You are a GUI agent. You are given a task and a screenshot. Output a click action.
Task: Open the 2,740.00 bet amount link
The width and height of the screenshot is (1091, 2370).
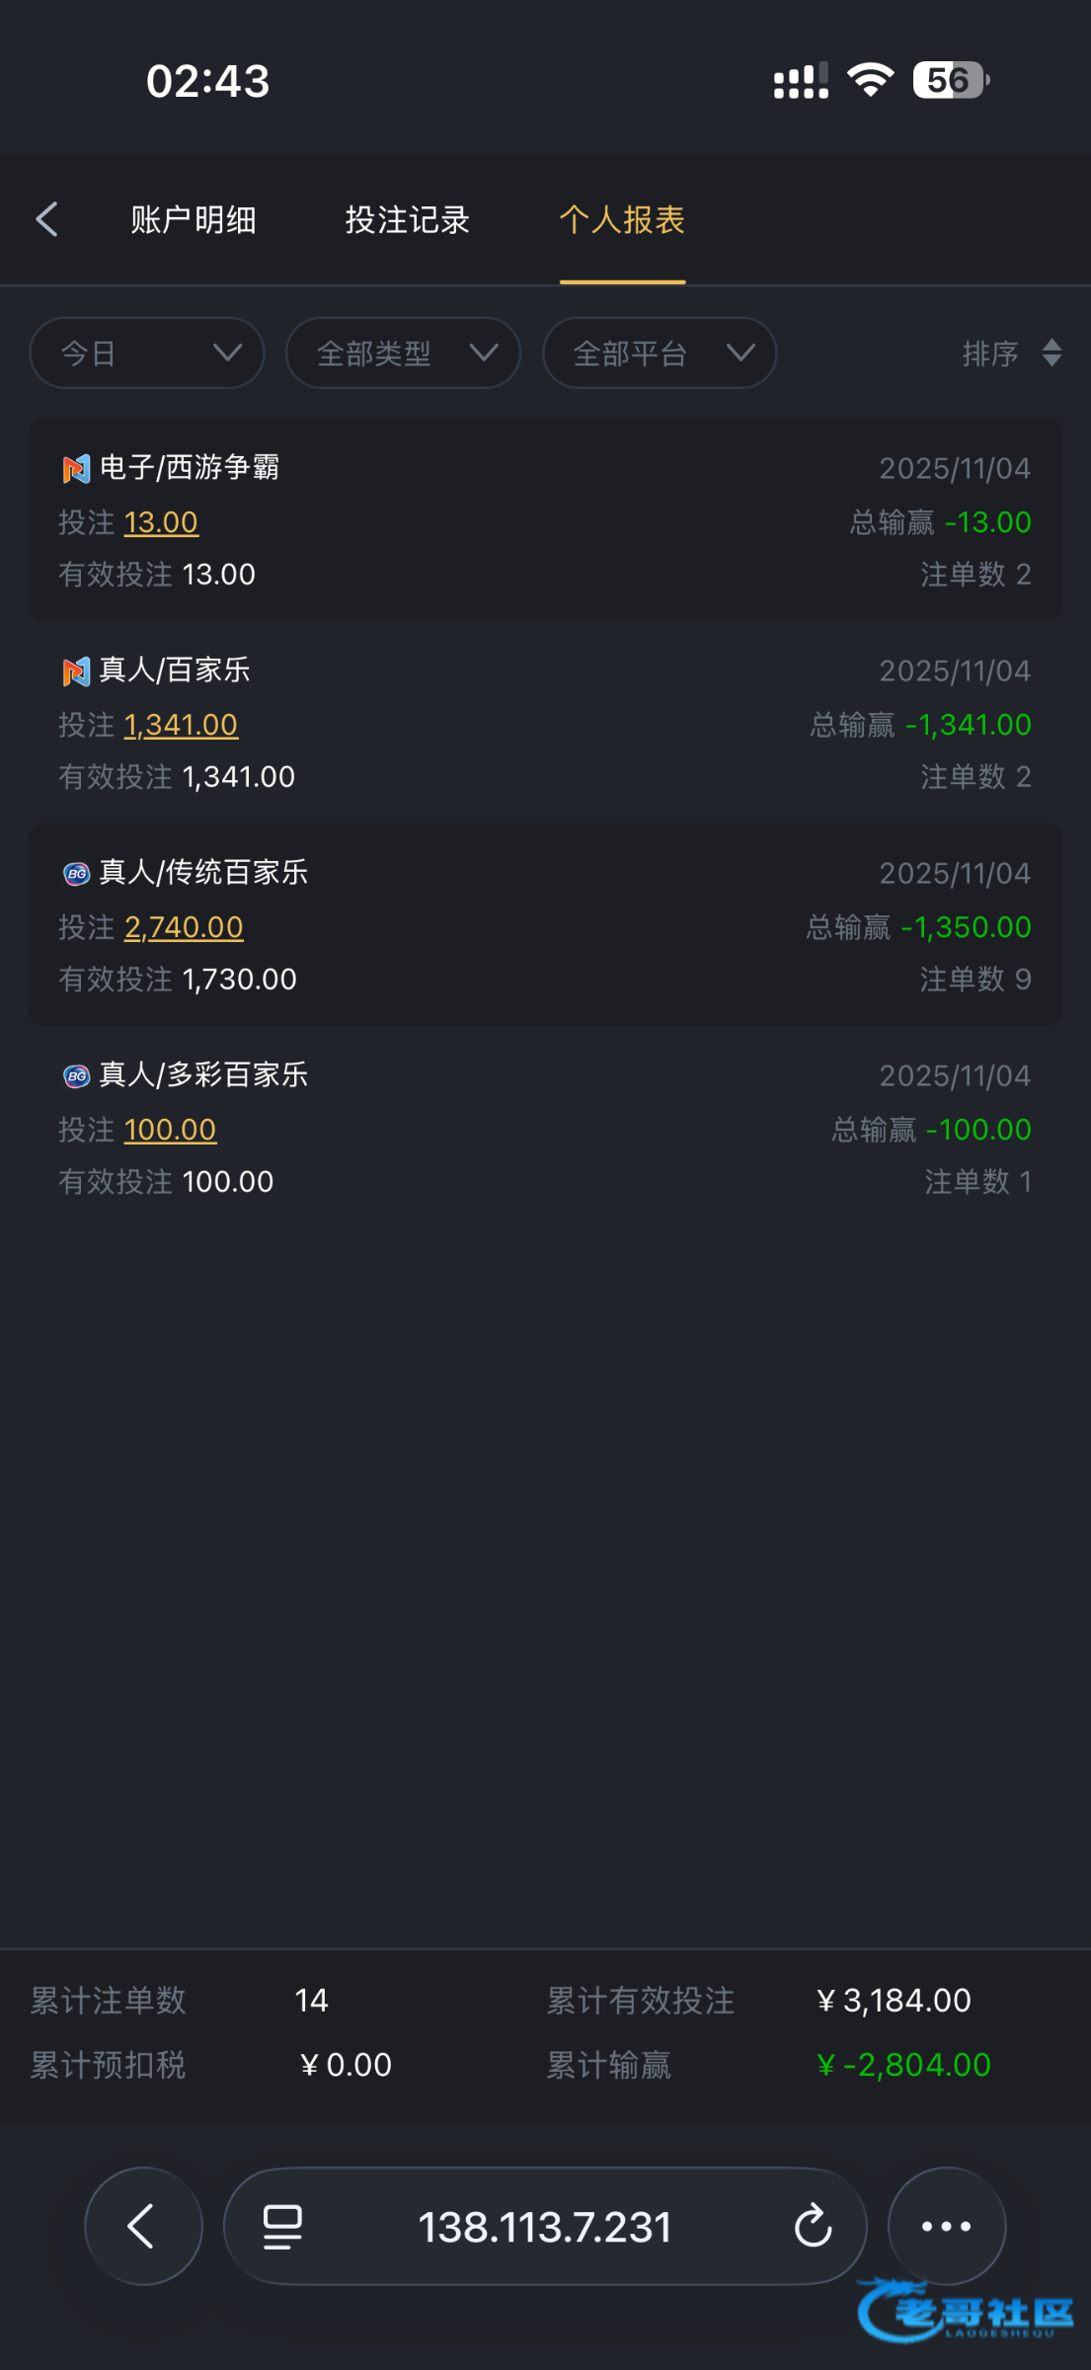[x=184, y=927]
